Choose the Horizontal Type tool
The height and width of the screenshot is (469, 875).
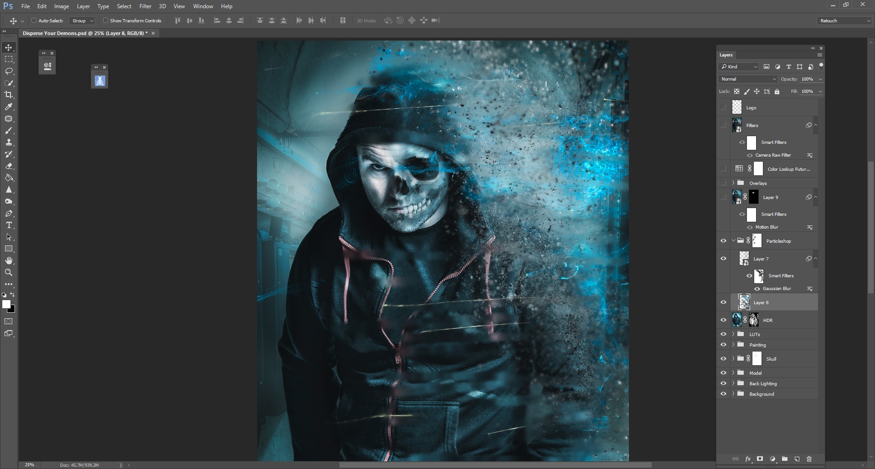click(x=9, y=225)
